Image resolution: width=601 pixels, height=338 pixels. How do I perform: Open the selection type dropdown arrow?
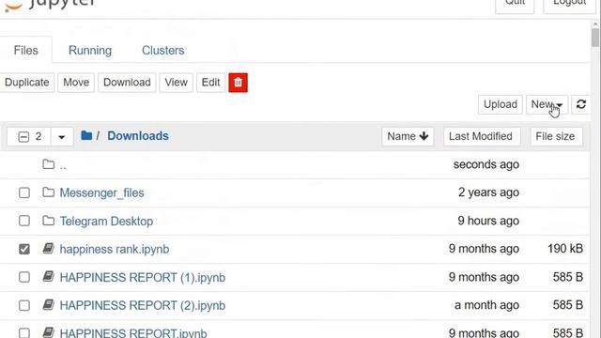coord(62,136)
